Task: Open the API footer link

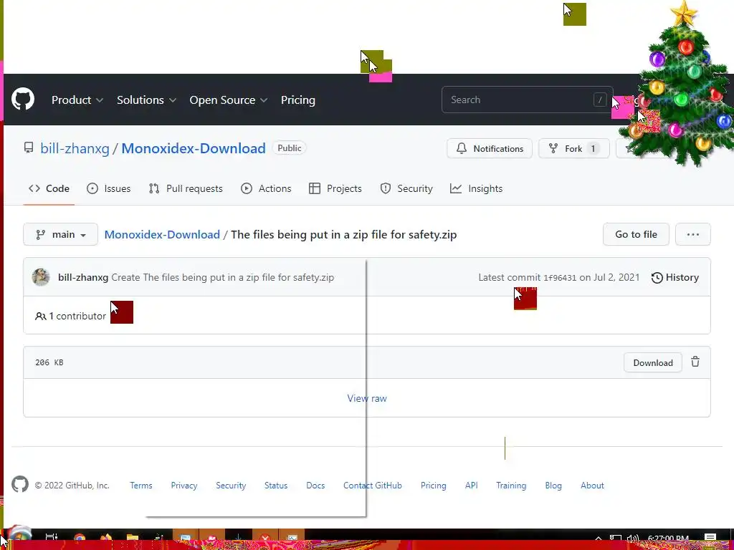Action: pos(472,486)
